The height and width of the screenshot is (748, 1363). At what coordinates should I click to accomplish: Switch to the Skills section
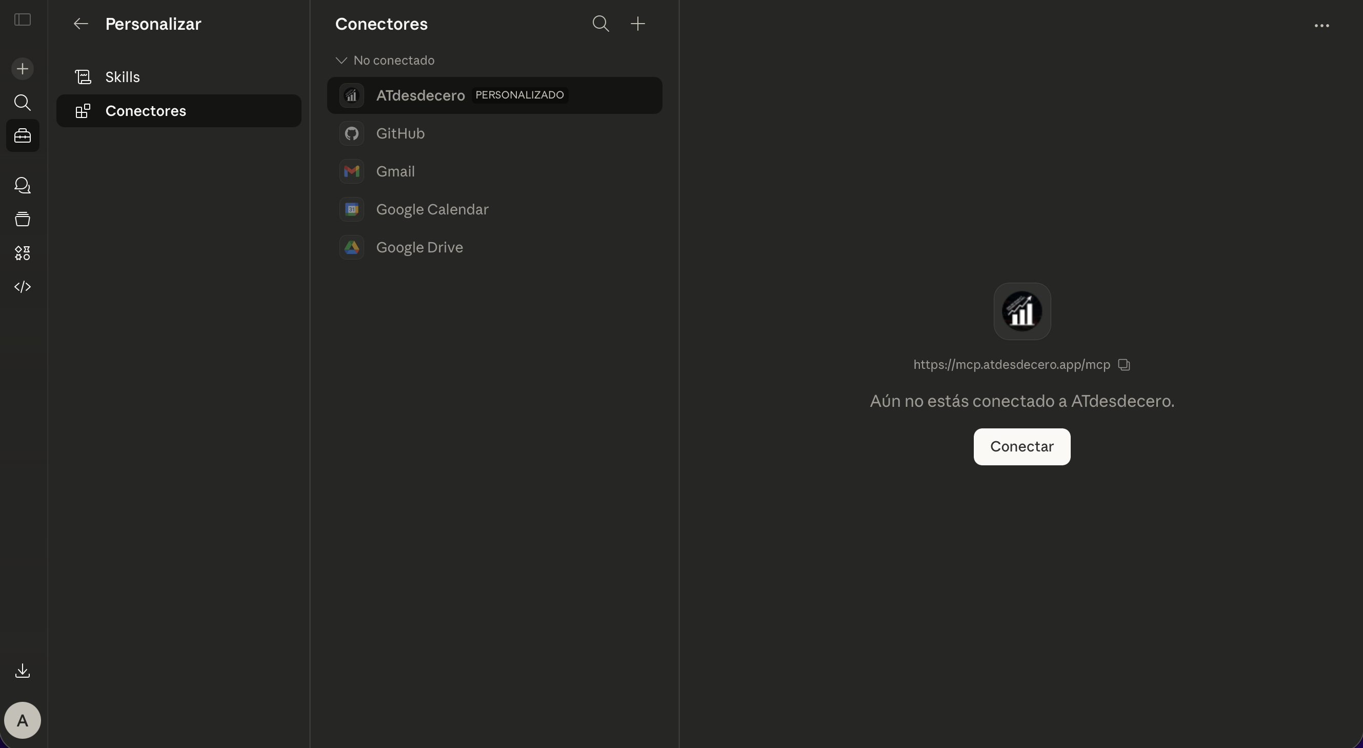[x=122, y=76]
